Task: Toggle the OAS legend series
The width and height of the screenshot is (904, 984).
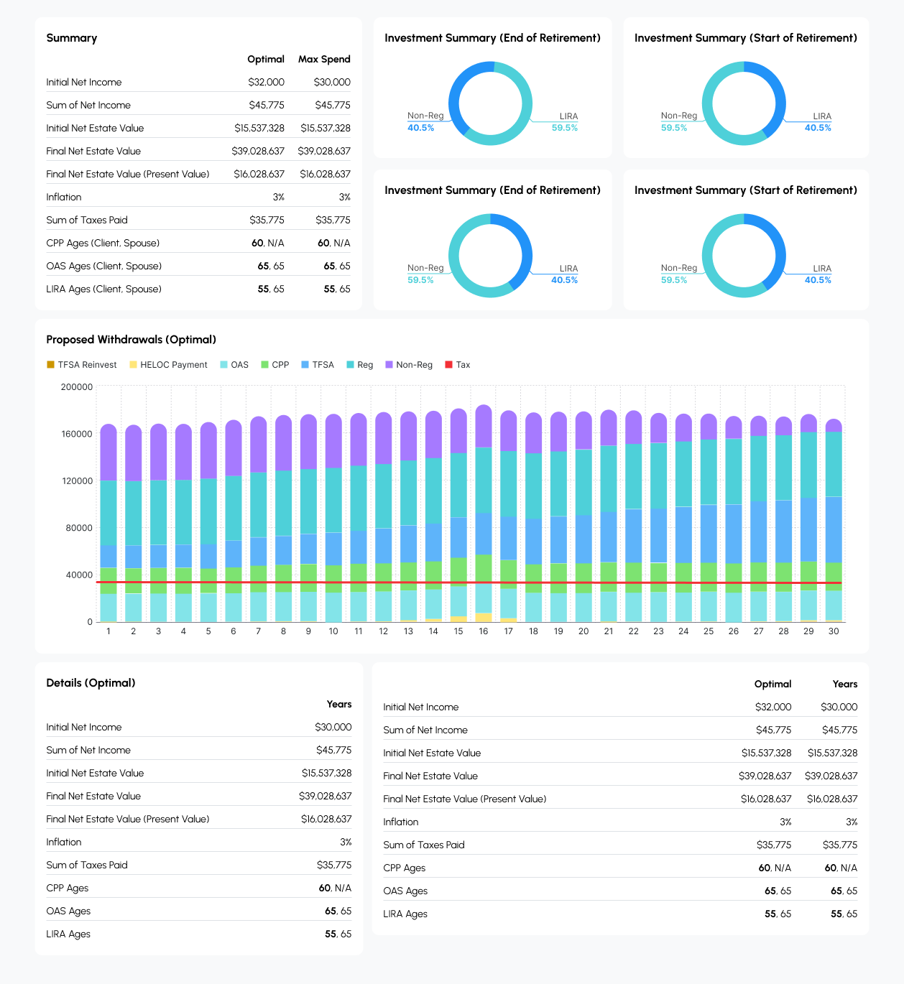Action: [234, 365]
